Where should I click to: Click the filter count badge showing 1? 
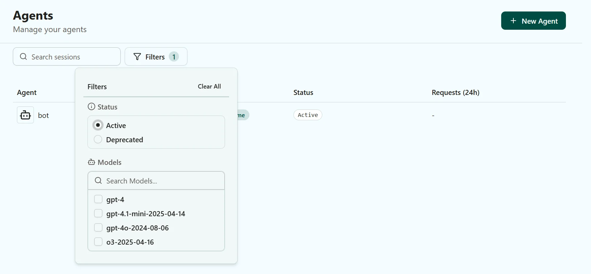[x=174, y=56]
